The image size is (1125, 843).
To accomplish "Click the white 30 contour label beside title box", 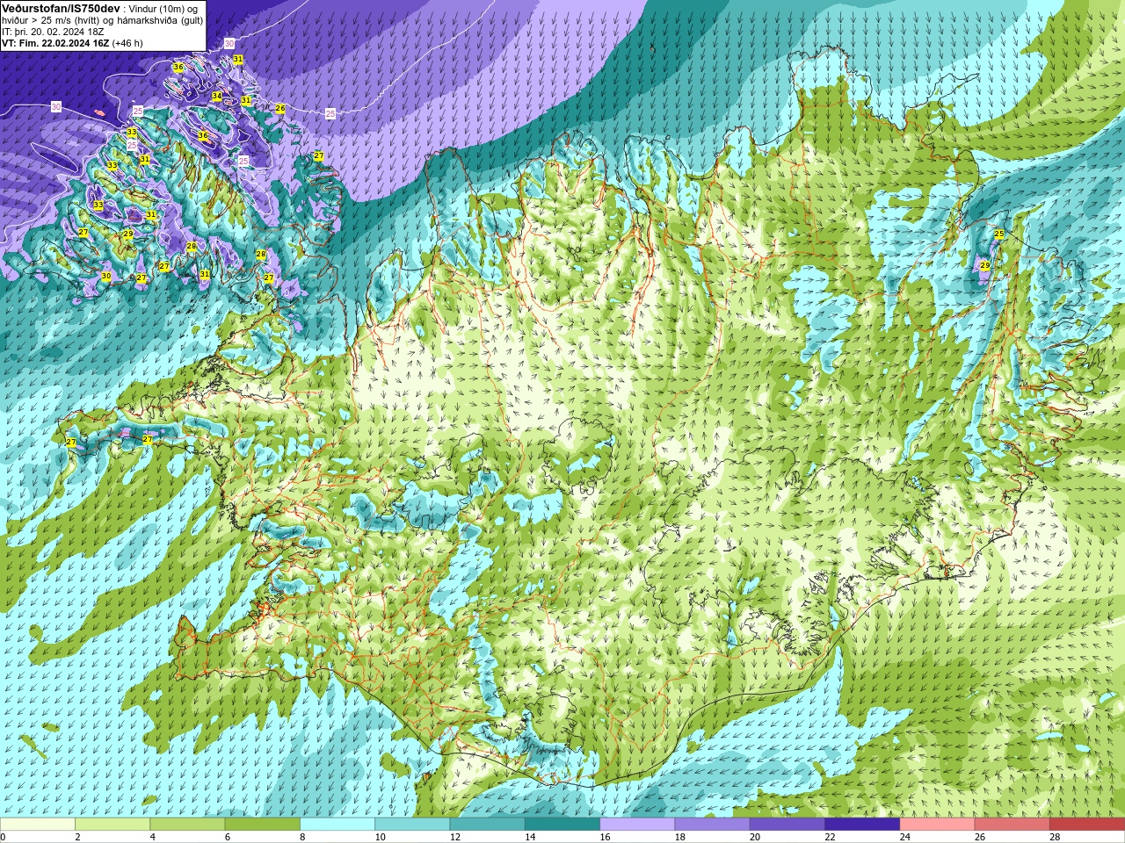I will tap(229, 43).
